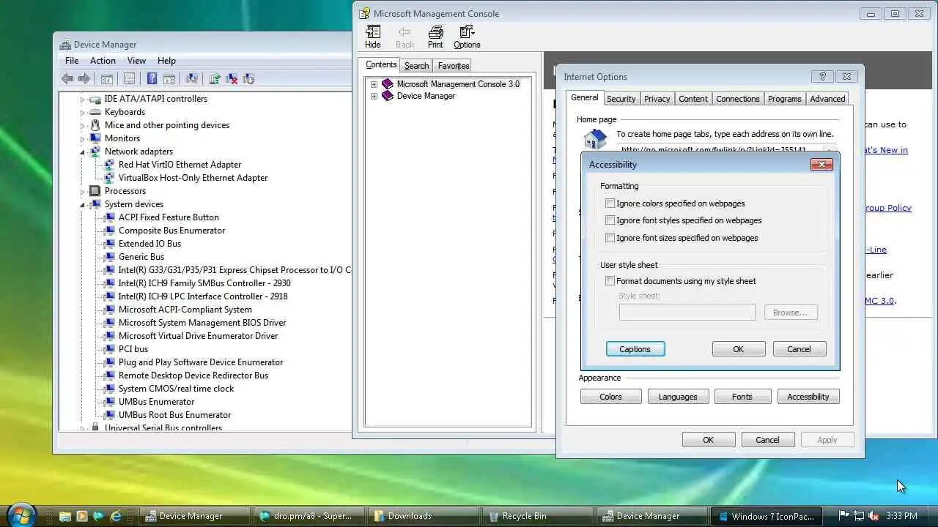Select System CMOS/real time clock entry
938x527 pixels.
176,389
